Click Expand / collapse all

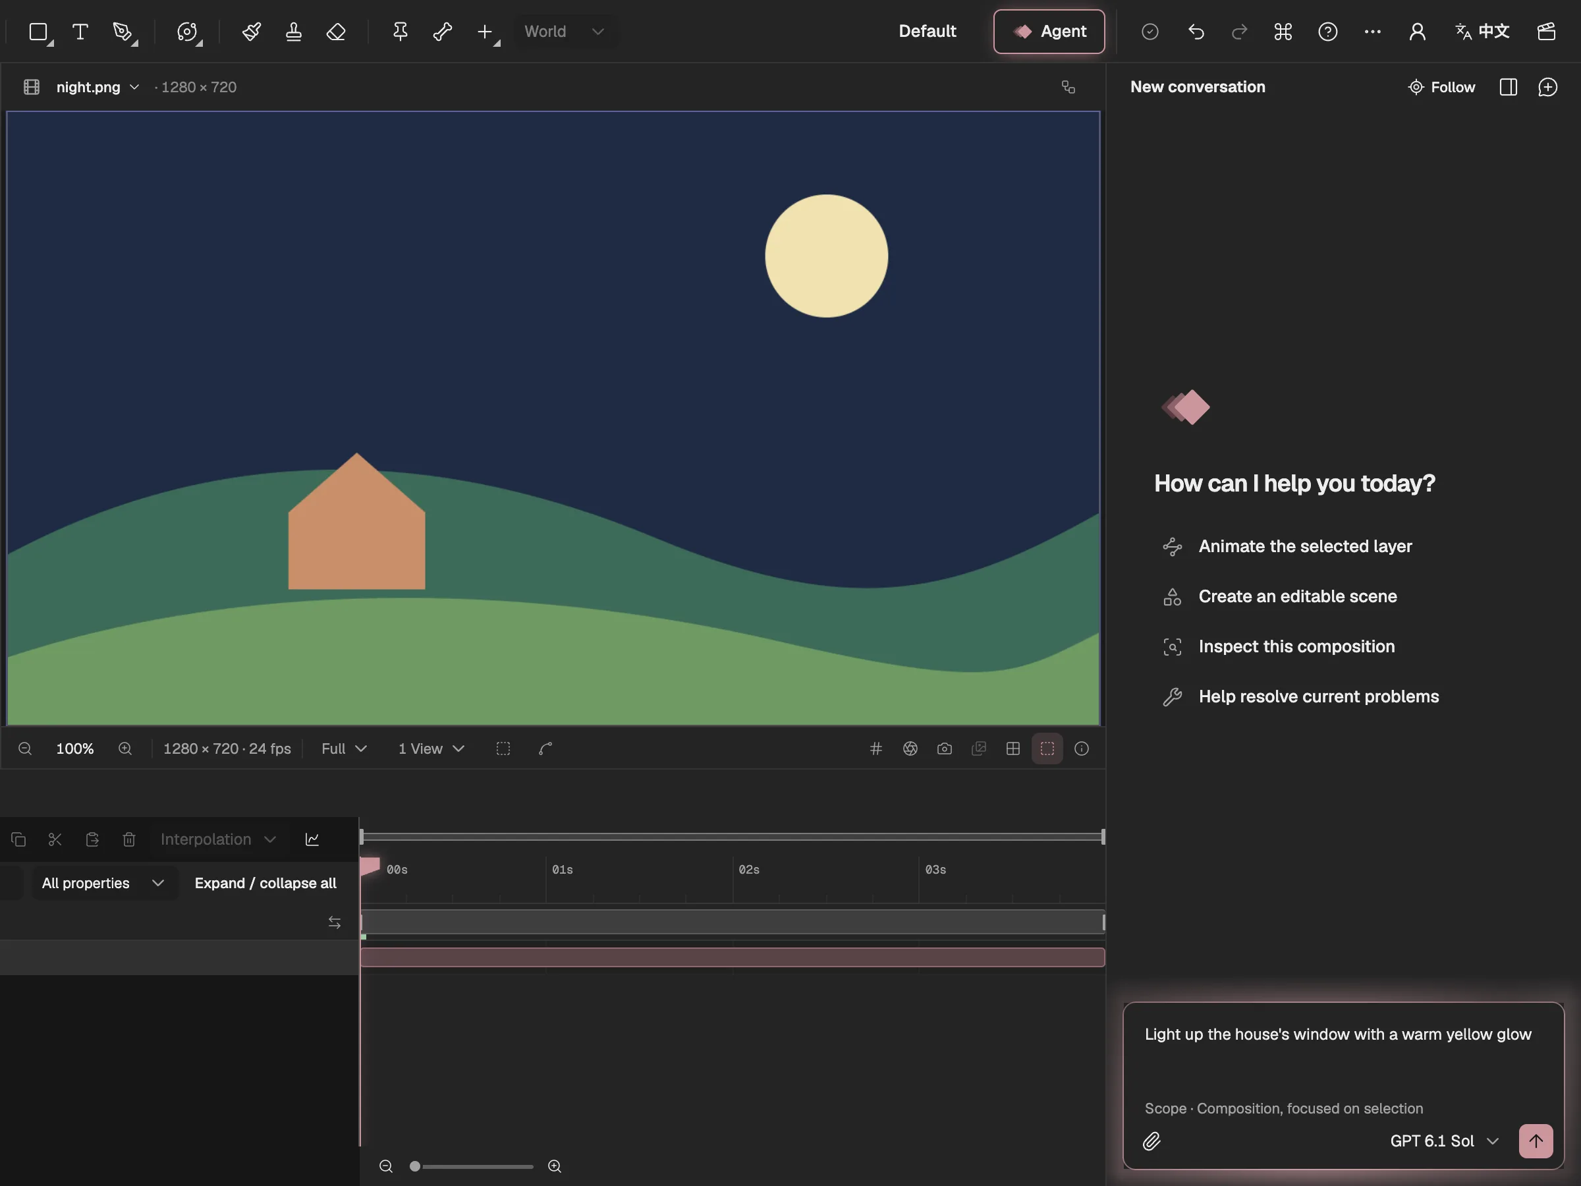pyautogui.click(x=265, y=883)
